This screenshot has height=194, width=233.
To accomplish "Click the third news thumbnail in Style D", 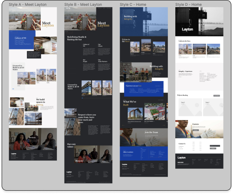I will pyautogui.click(x=213, y=49).
